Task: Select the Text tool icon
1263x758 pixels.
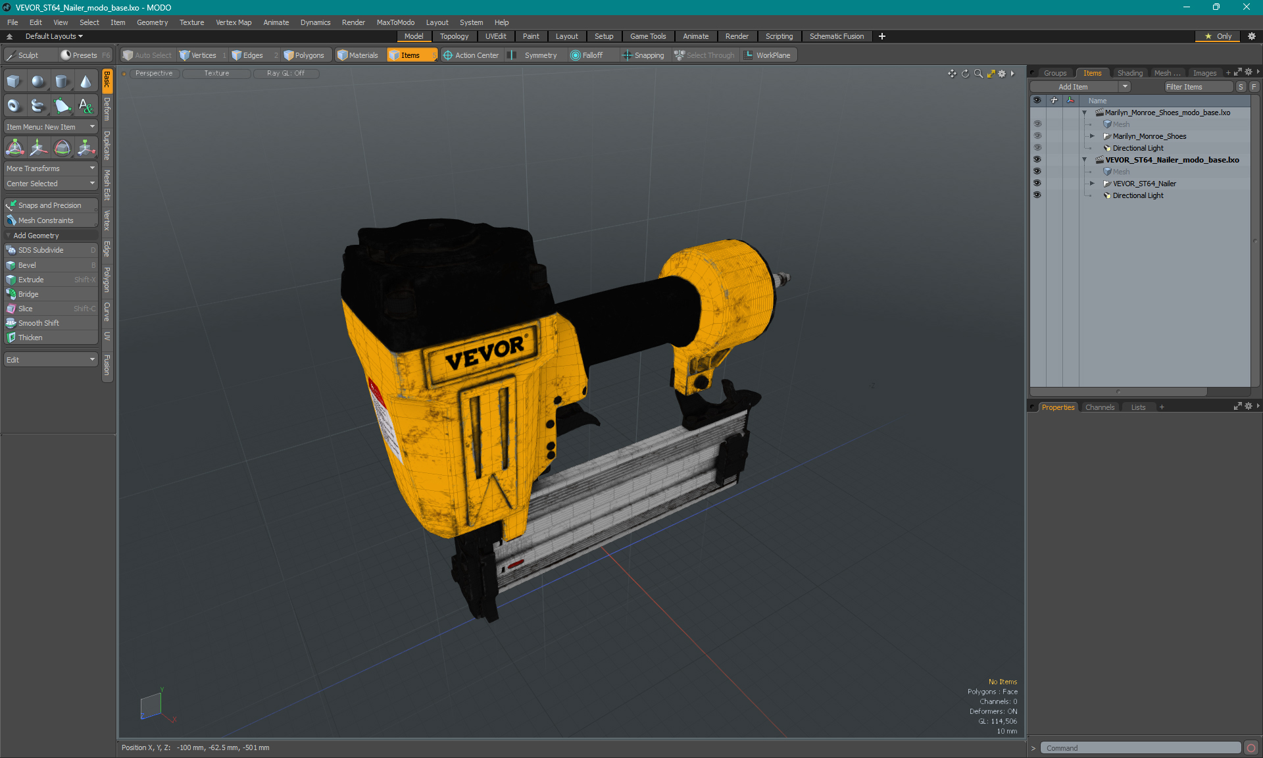Action: [86, 105]
